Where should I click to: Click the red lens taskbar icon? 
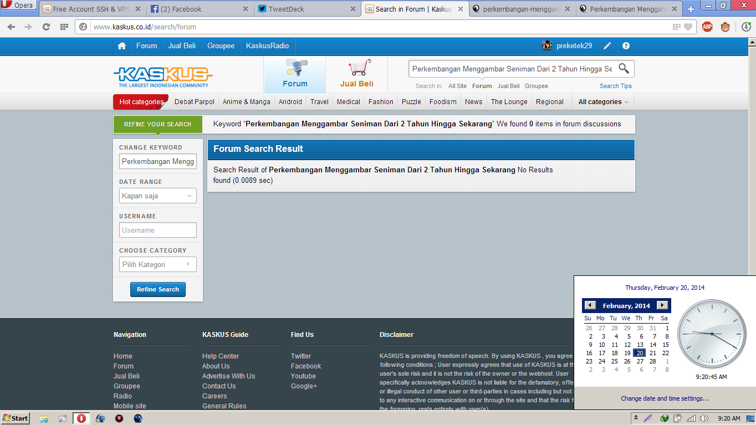tap(119, 418)
